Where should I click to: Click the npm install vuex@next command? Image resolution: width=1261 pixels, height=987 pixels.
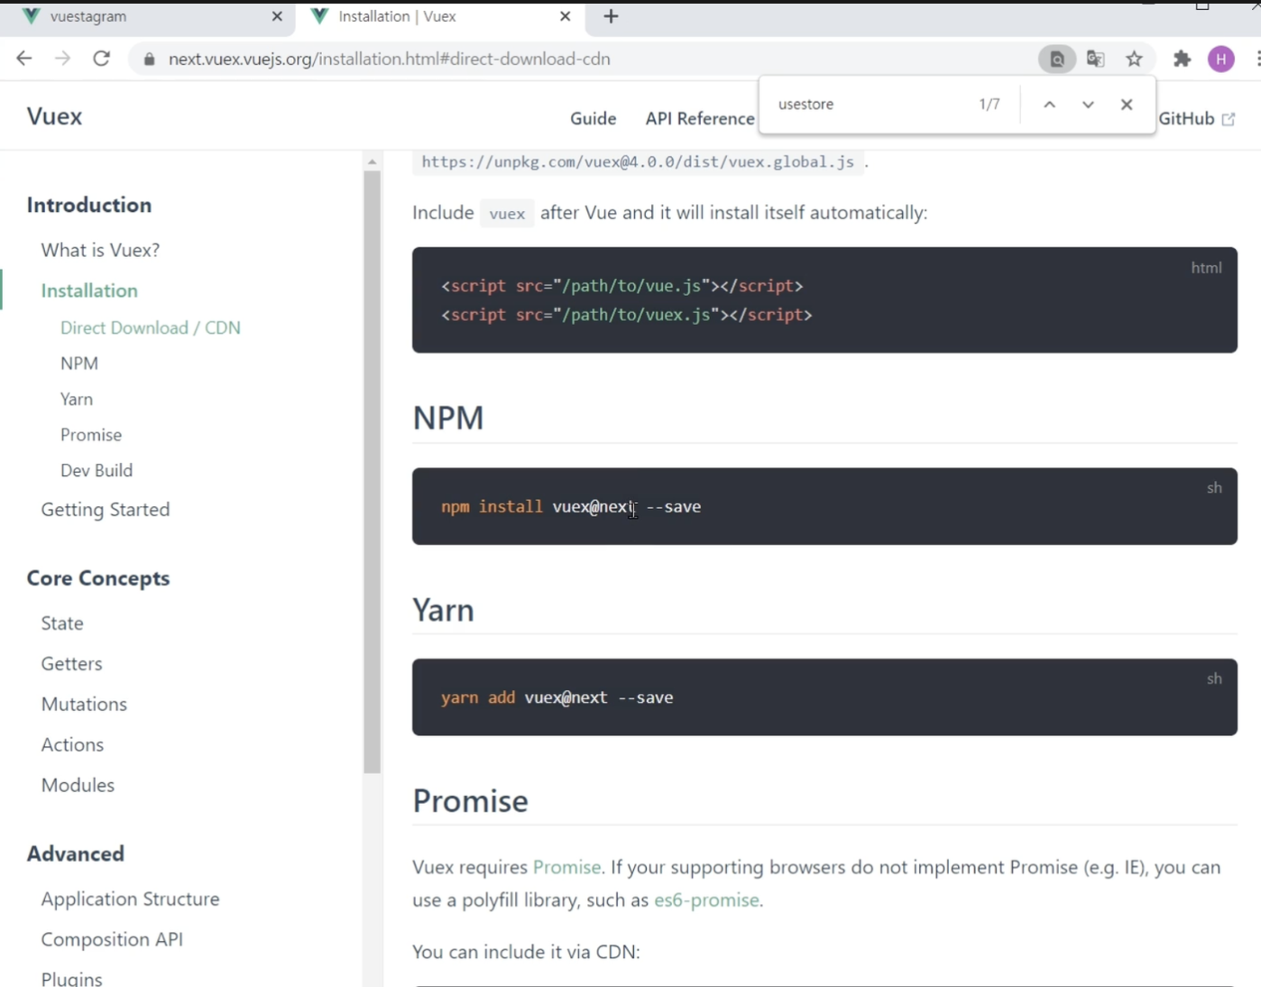click(x=571, y=507)
